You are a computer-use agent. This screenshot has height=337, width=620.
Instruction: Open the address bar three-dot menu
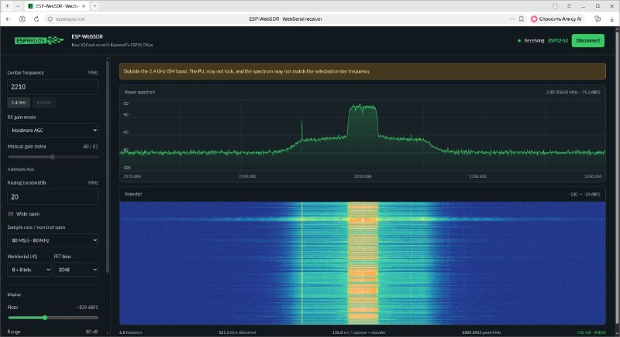pyautogui.click(x=512, y=19)
